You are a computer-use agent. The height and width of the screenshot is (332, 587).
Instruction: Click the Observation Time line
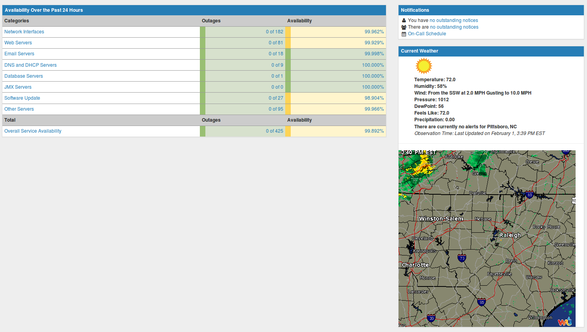pyautogui.click(x=480, y=133)
